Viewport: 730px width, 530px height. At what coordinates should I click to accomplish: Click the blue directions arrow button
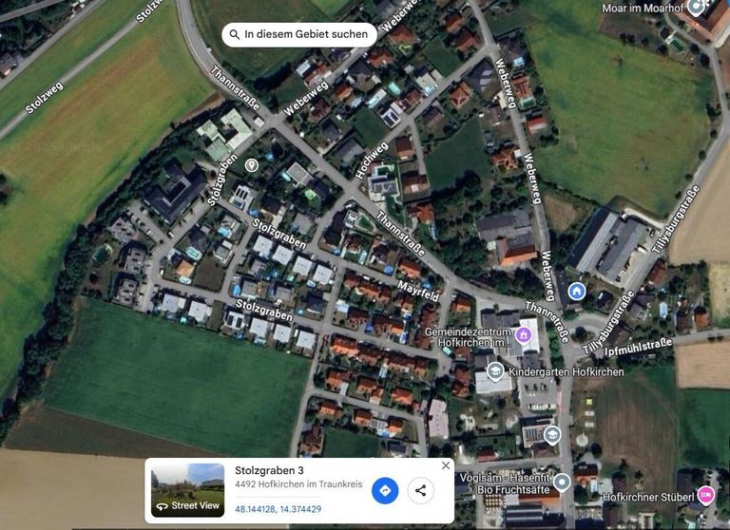pyautogui.click(x=385, y=490)
